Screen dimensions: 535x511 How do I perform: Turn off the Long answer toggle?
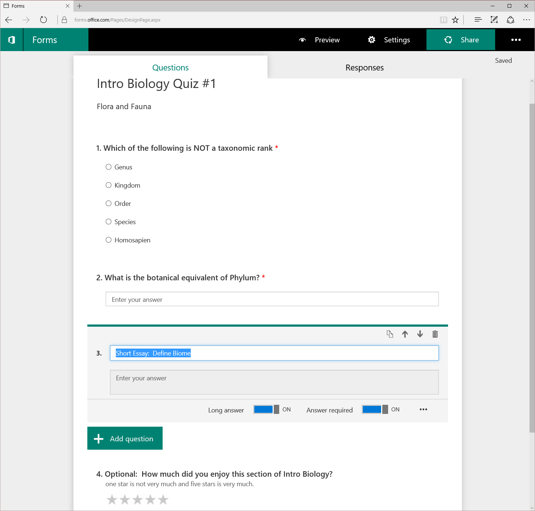(x=266, y=410)
